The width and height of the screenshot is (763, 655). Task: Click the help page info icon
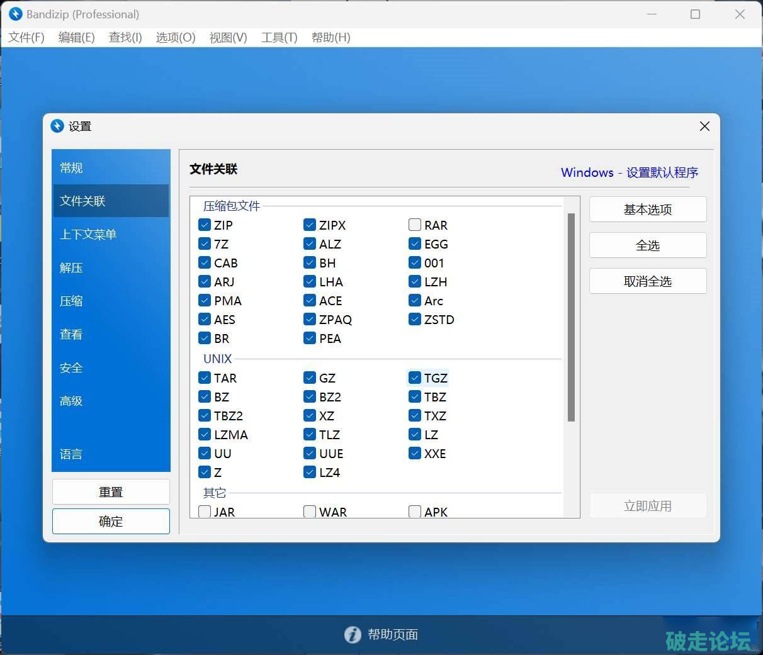pyautogui.click(x=353, y=634)
